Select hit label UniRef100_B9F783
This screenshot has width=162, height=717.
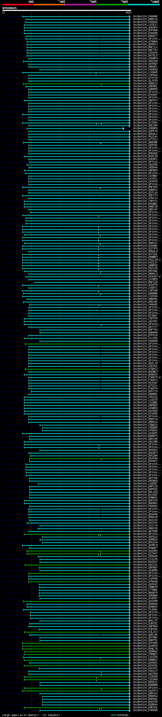(x=145, y=330)
